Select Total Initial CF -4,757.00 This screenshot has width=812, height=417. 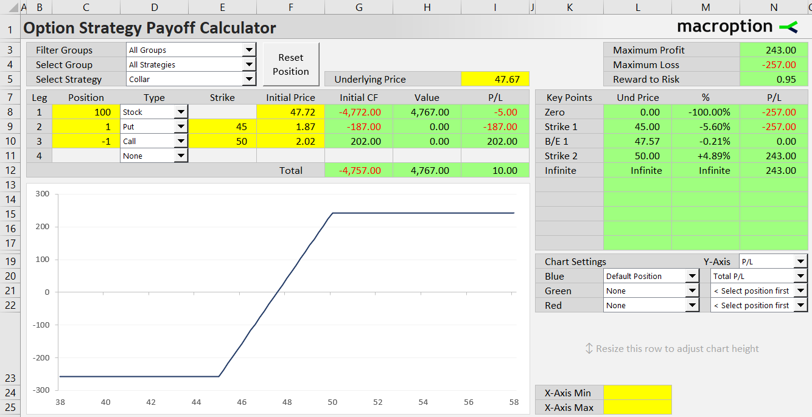click(x=359, y=170)
